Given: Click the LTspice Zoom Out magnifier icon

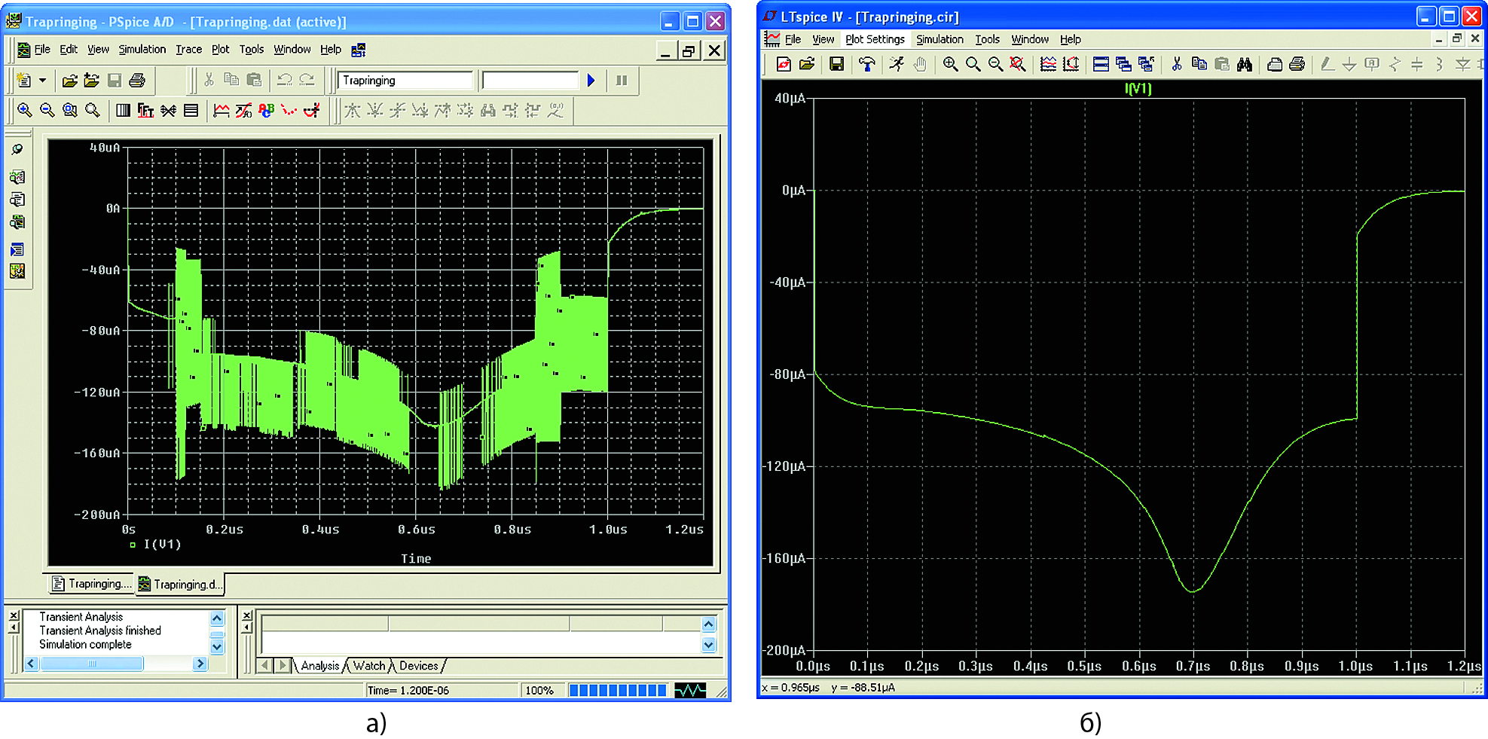Looking at the screenshot, I should 995,64.
